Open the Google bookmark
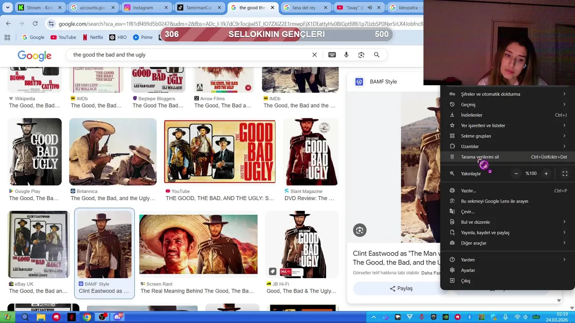 (33, 37)
